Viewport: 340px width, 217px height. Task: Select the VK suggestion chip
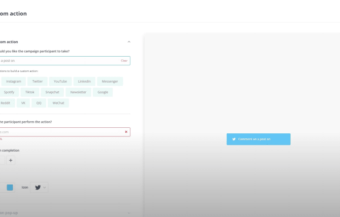tap(23, 103)
